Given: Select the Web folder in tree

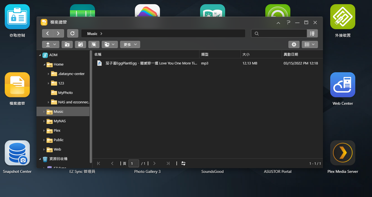Looking at the screenshot, I should [x=57, y=150].
